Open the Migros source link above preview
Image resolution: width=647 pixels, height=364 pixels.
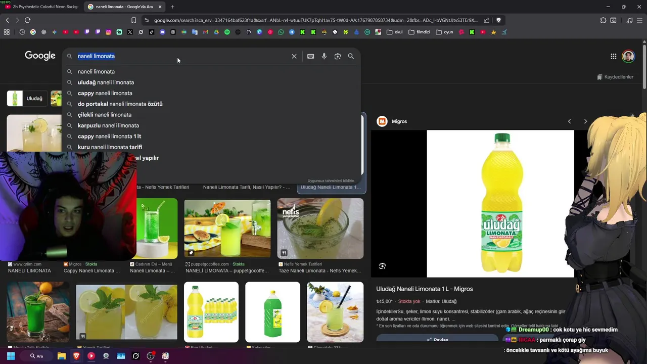click(392, 121)
